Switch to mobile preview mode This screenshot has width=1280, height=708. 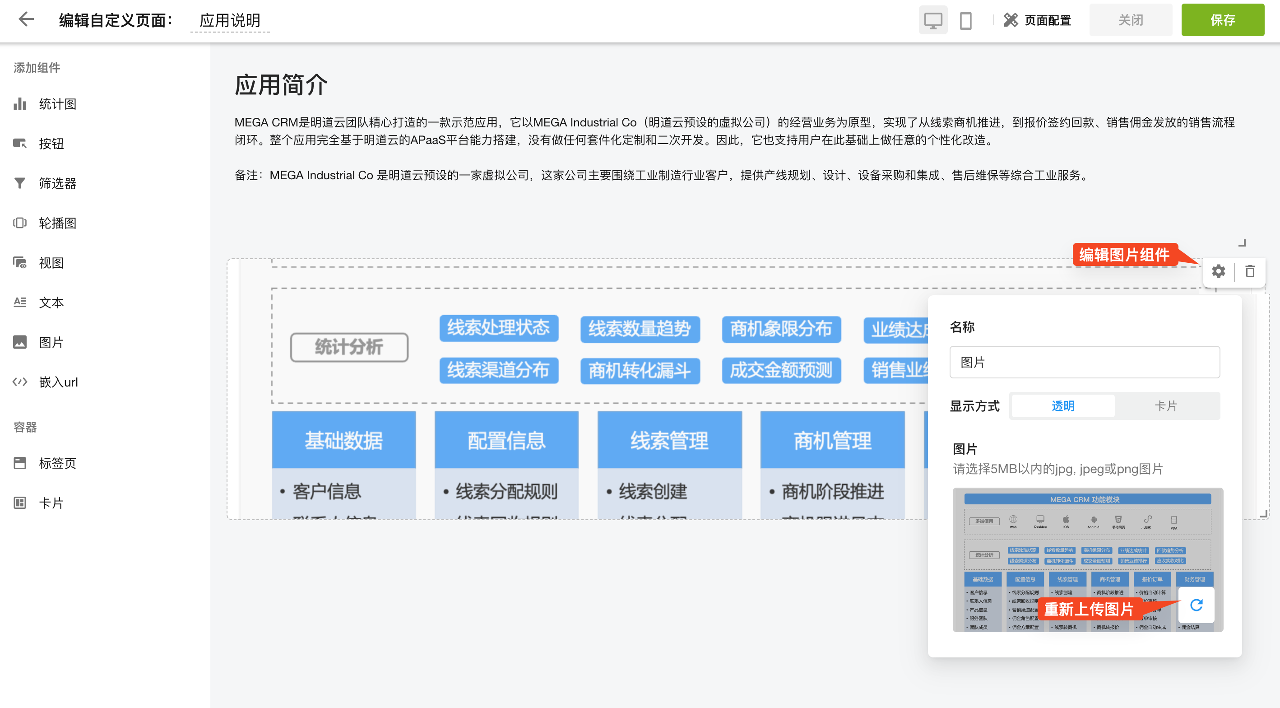click(965, 20)
